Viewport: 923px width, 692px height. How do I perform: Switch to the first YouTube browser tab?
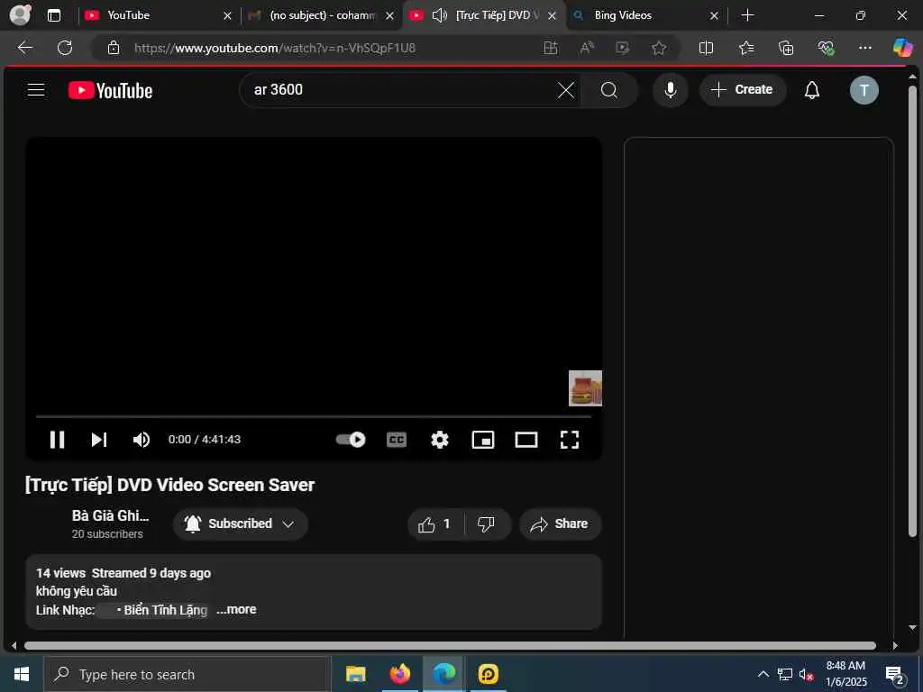pos(159,16)
